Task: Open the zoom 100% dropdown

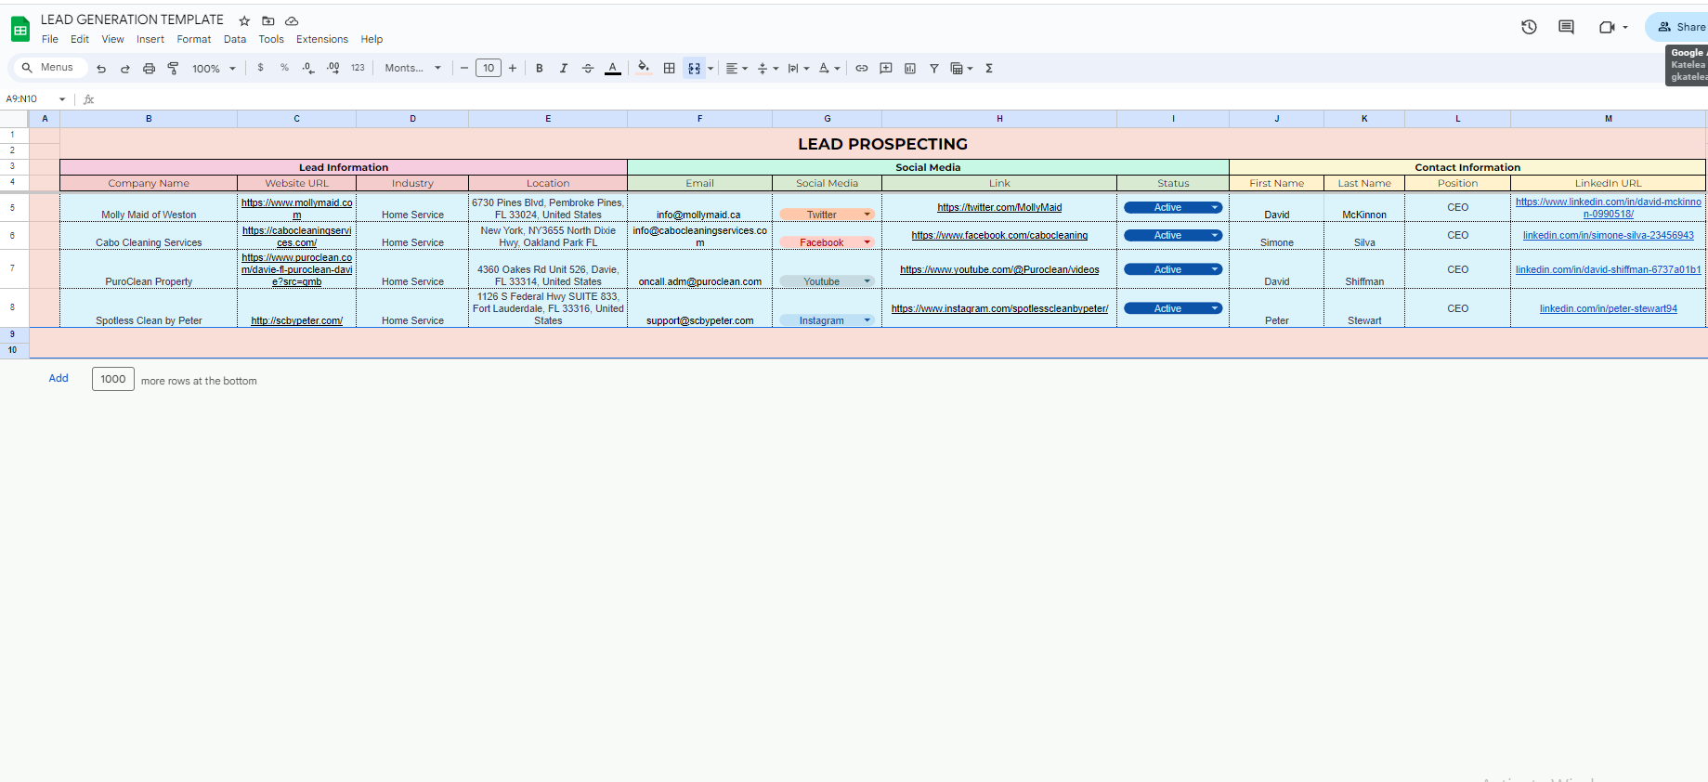Action: [x=214, y=68]
